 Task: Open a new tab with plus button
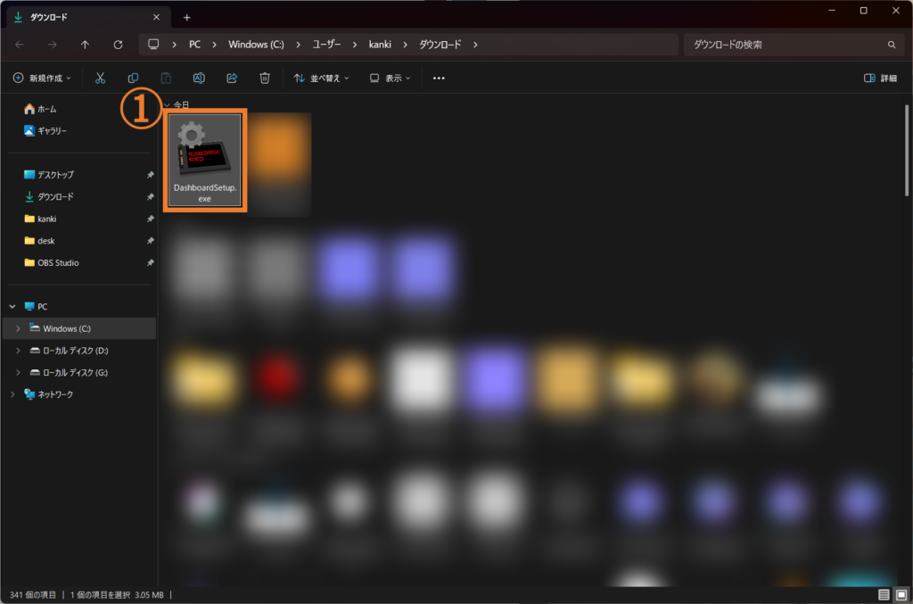186,17
